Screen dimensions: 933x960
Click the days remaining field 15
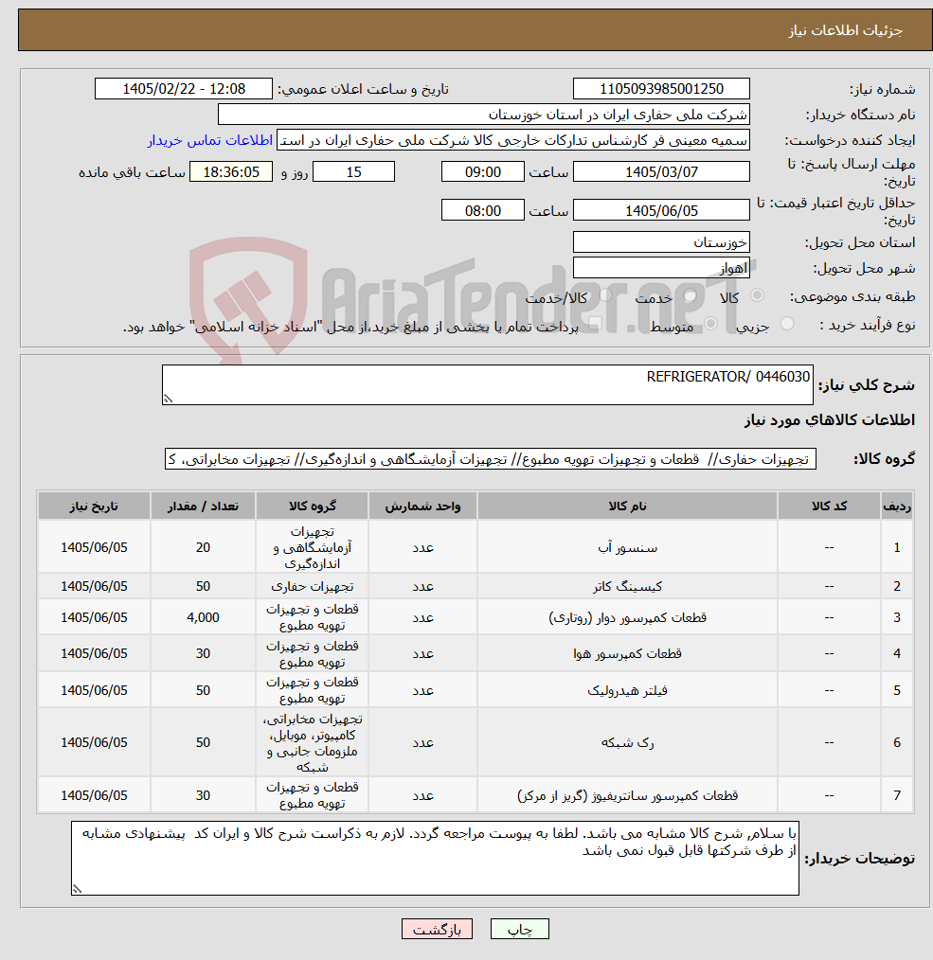pos(353,172)
